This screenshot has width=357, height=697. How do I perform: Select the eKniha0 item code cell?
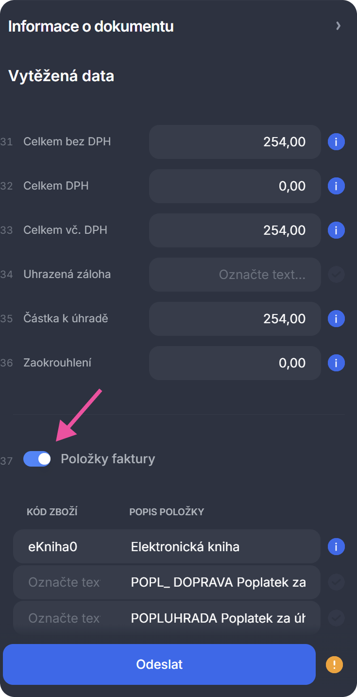pyautogui.click(x=63, y=547)
